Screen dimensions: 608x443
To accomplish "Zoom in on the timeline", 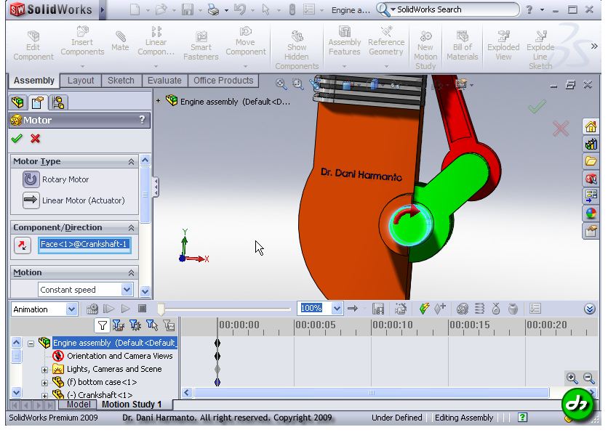I will [x=572, y=378].
